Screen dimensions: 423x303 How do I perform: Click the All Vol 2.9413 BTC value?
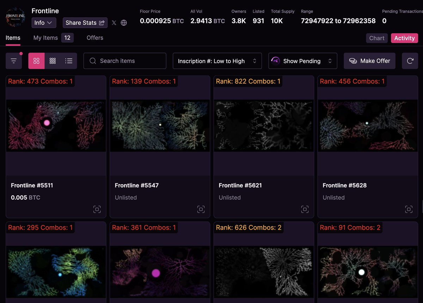(x=208, y=21)
